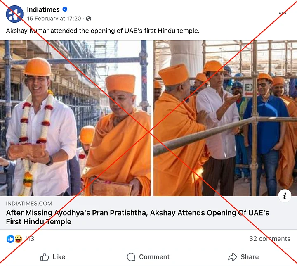This screenshot has width=297, height=266.
Task: Click the 15 February post timestamp
Action: 54,19
